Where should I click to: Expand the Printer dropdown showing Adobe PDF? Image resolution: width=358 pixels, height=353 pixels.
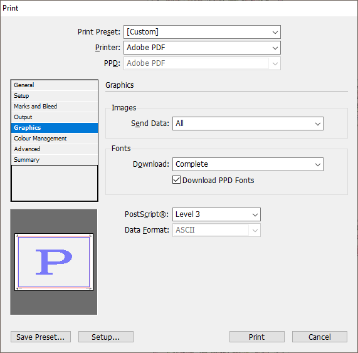(x=202, y=48)
